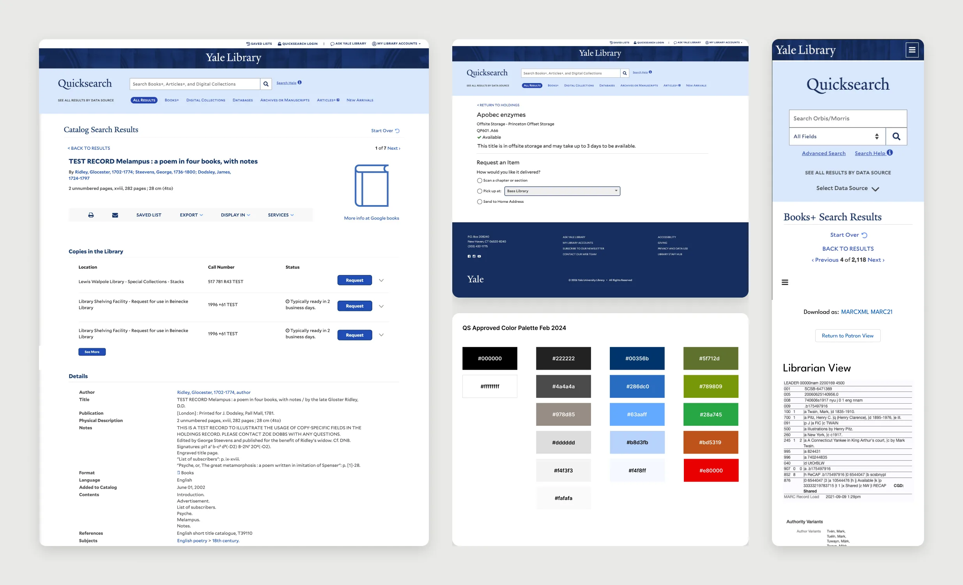963x585 pixels.
Task: Click the book cover placeholder image
Action: (x=371, y=186)
